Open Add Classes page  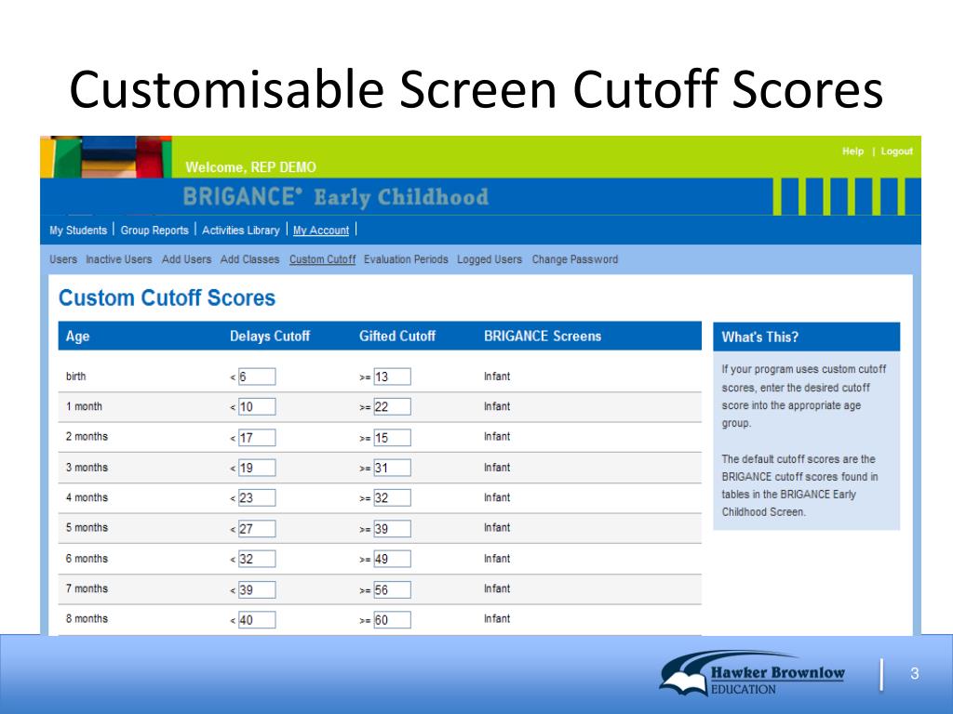pos(249,259)
